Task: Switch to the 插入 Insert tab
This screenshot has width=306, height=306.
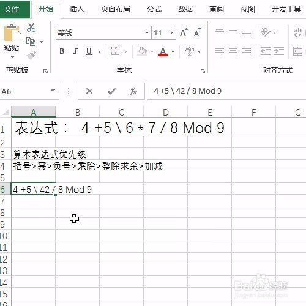Action: click(x=77, y=9)
